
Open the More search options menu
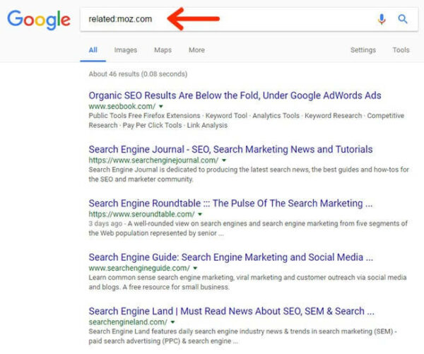pyautogui.click(x=196, y=50)
